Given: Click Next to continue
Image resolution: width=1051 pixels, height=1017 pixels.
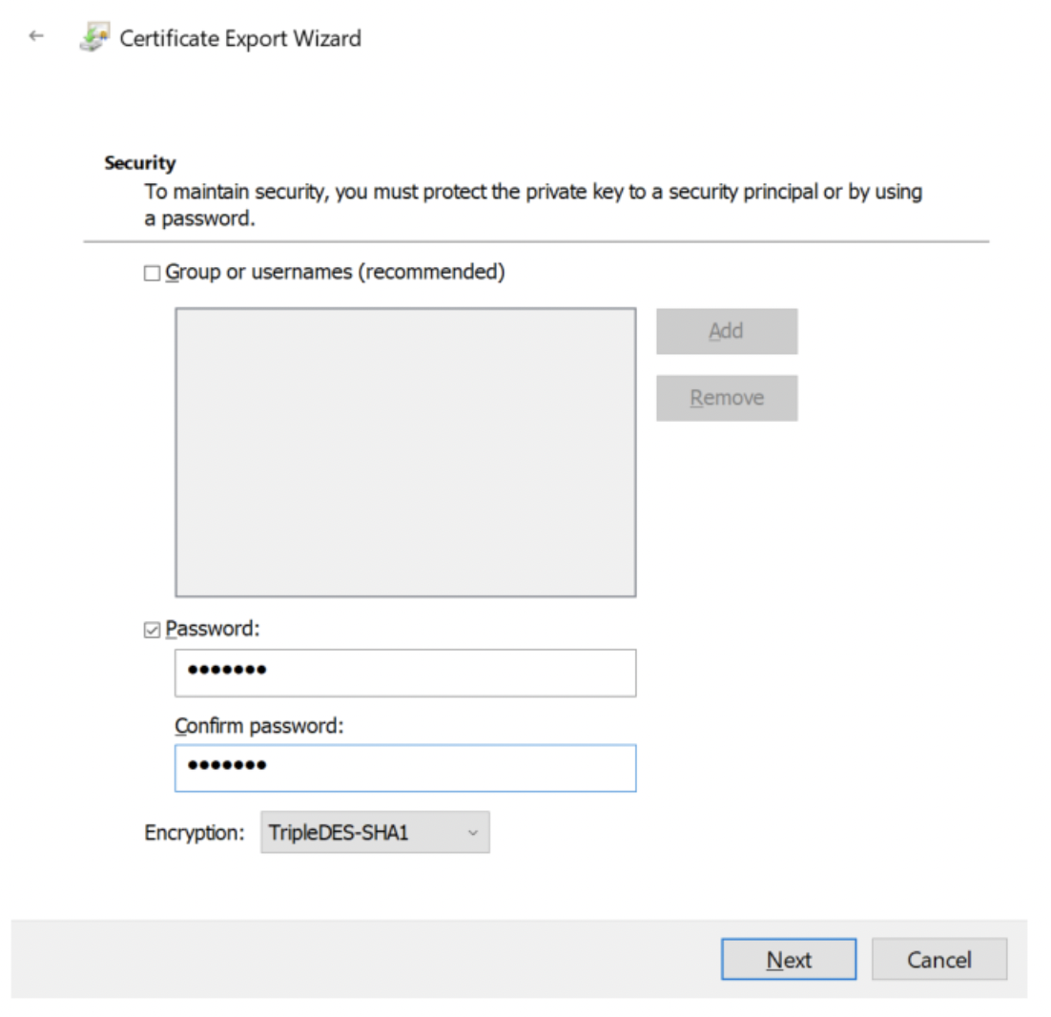Looking at the screenshot, I should coord(789,960).
